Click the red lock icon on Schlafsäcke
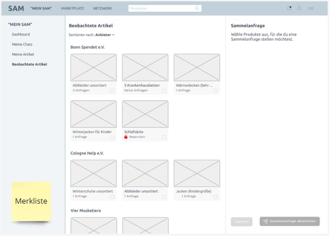The width and height of the screenshot is (330, 236). (x=126, y=137)
